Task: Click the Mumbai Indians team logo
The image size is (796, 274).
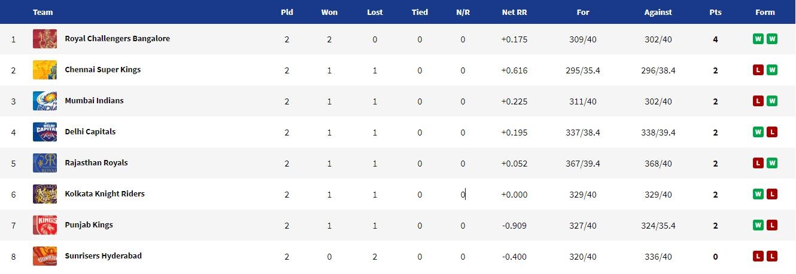Action: 45,101
